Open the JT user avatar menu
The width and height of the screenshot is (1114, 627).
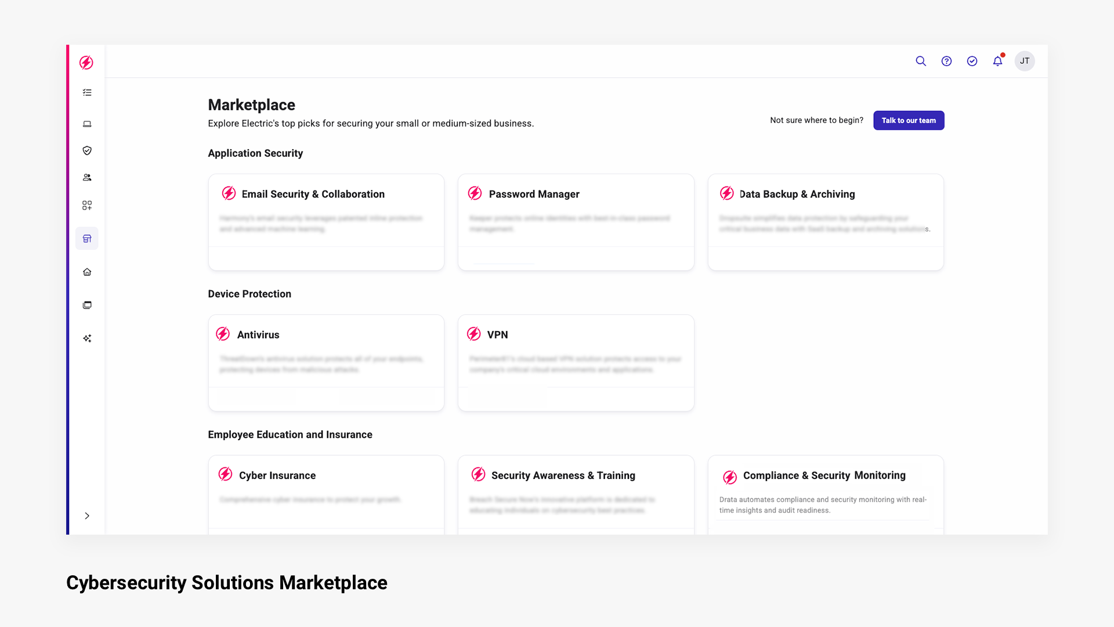click(x=1025, y=61)
